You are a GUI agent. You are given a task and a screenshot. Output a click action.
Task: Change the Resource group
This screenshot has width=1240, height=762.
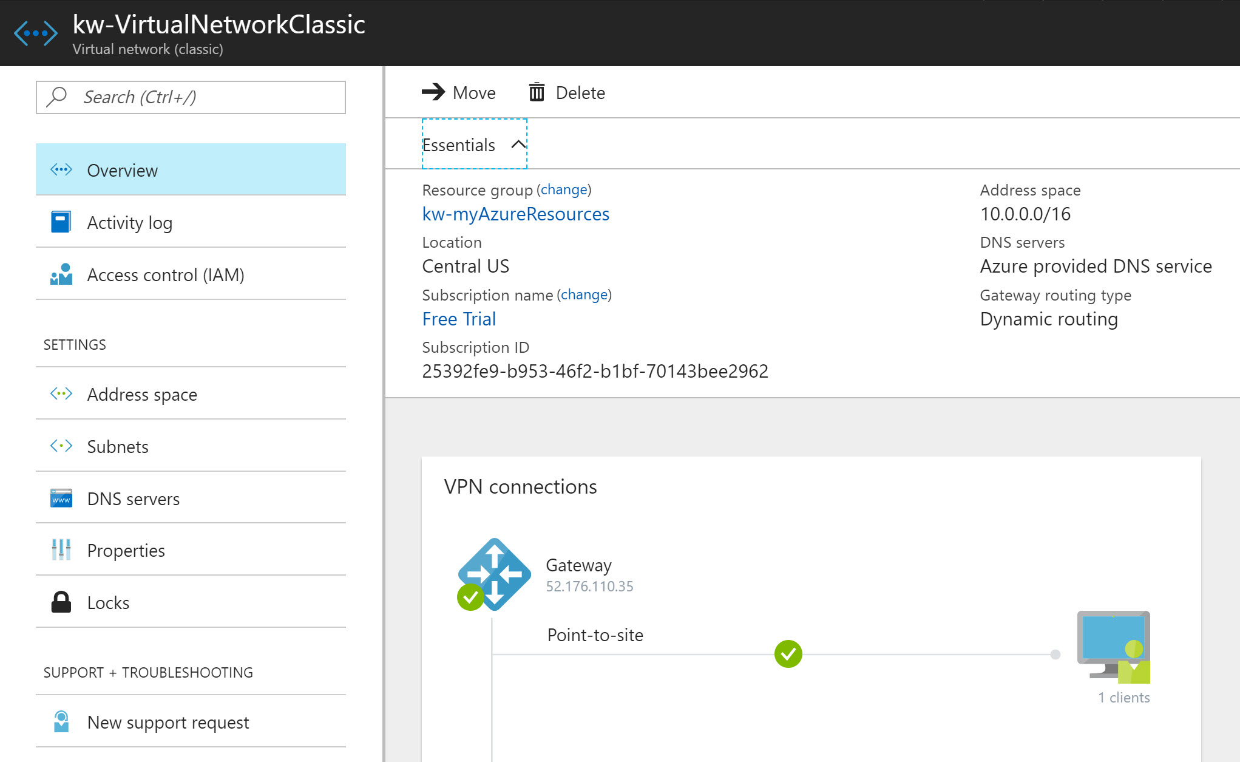[x=564, y=189]
